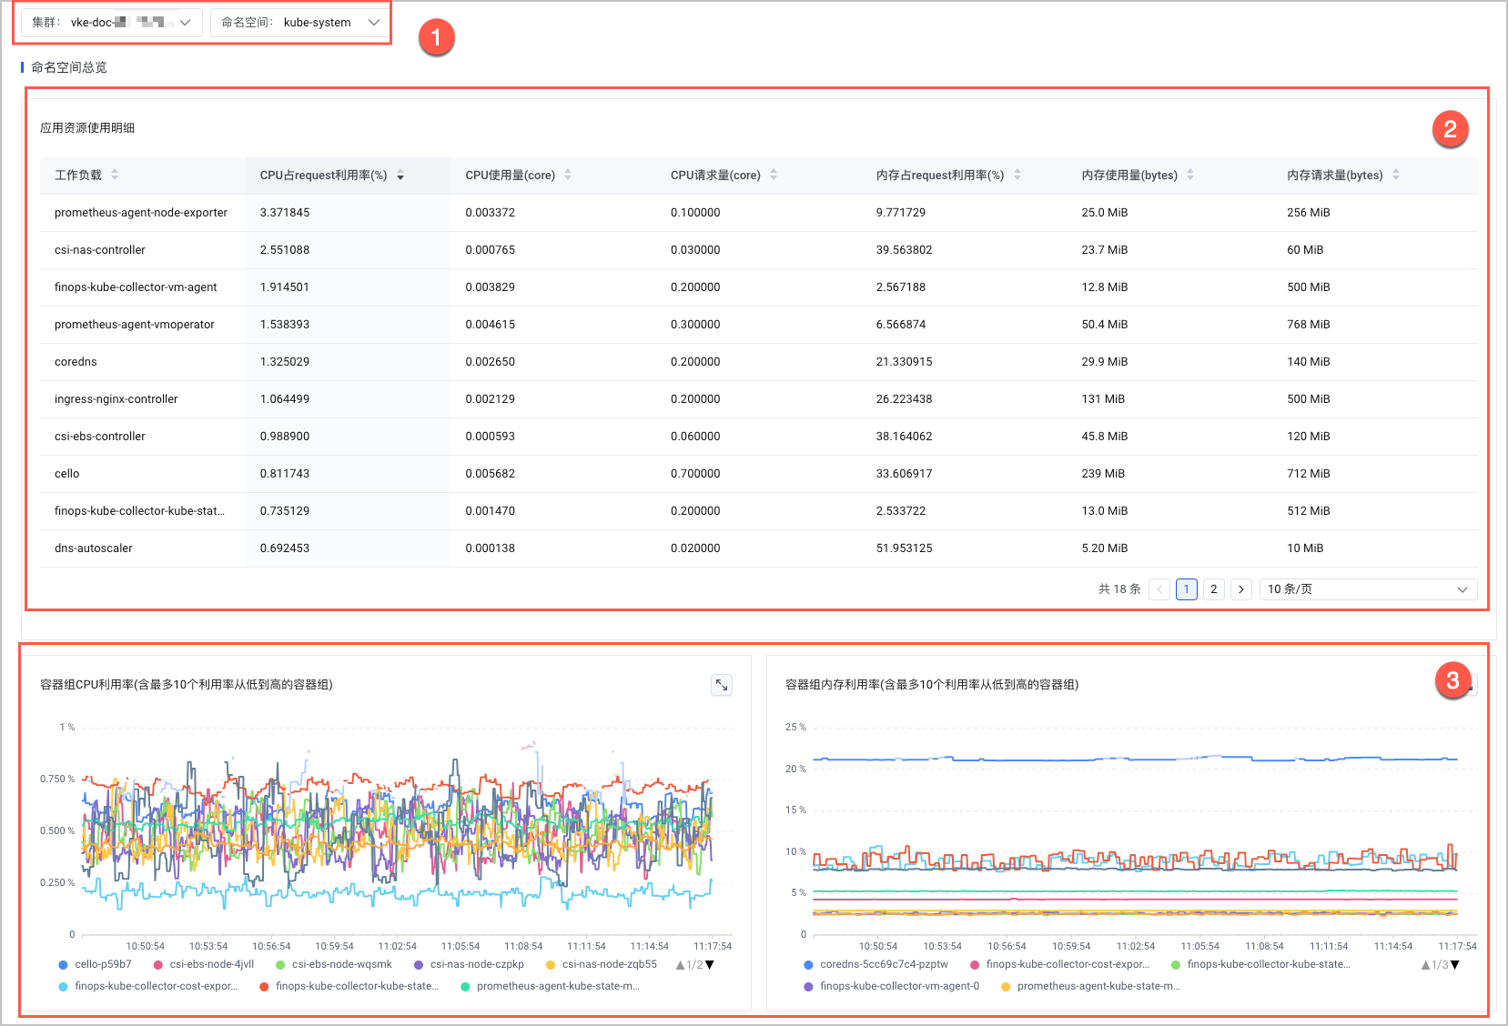This screenshot has width=1508, height=1026.
Task: Select page 2 of the table
Action: tap(1214, 589)
